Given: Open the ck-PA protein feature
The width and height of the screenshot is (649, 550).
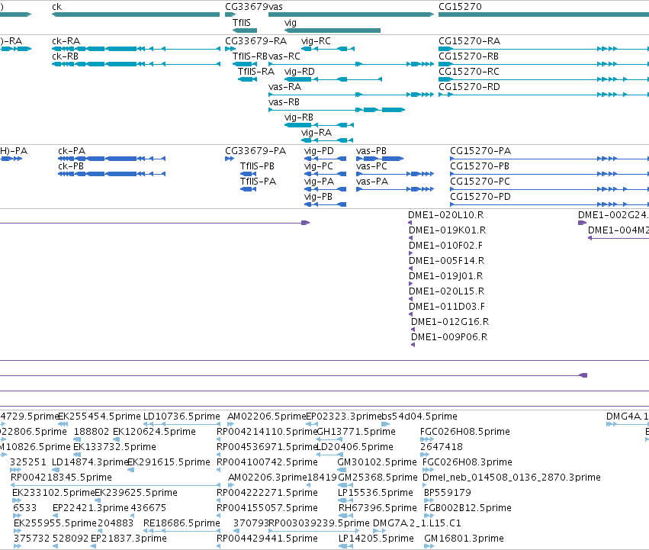Looking at the screenshot, I should (x=72, y=151).
